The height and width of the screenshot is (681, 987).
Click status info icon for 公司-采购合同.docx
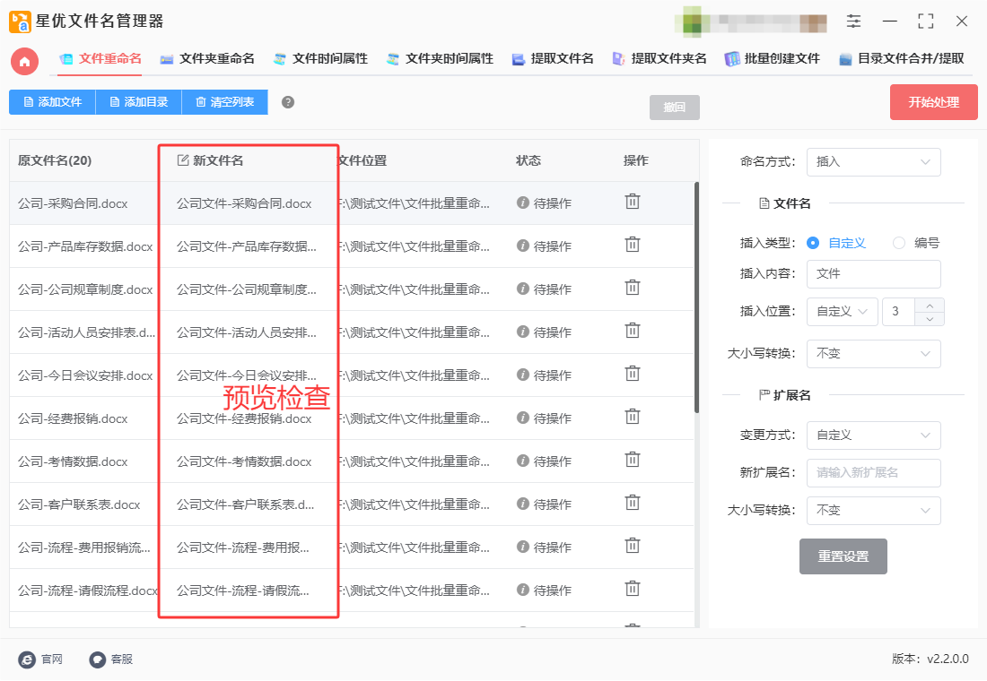tap(522, 203)
